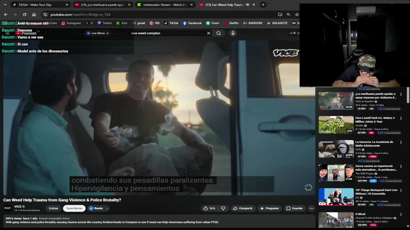
Task: Open Zazza cuenta su experiencia video
Action: point(376,168)
